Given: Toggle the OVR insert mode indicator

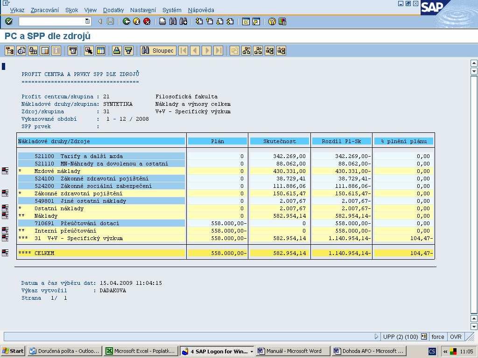Looking at the screenshot, I should 456,337.
